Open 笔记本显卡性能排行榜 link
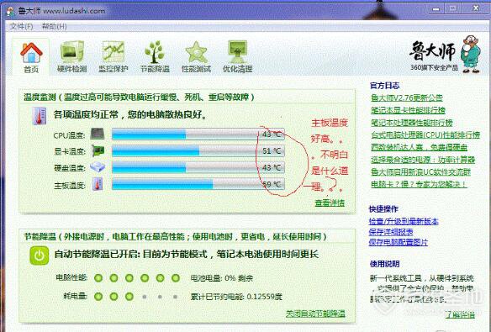This screenshot has height=332, width=491. coord(408,110)
